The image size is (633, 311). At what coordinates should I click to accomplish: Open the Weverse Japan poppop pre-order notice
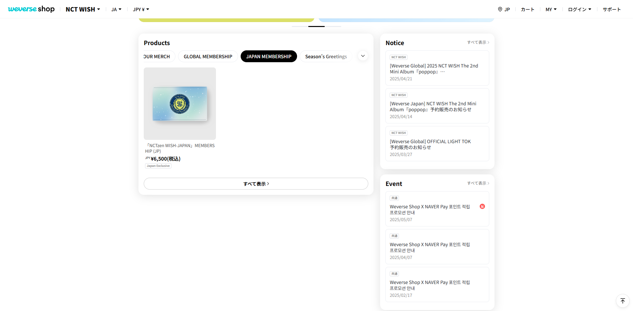437,106
